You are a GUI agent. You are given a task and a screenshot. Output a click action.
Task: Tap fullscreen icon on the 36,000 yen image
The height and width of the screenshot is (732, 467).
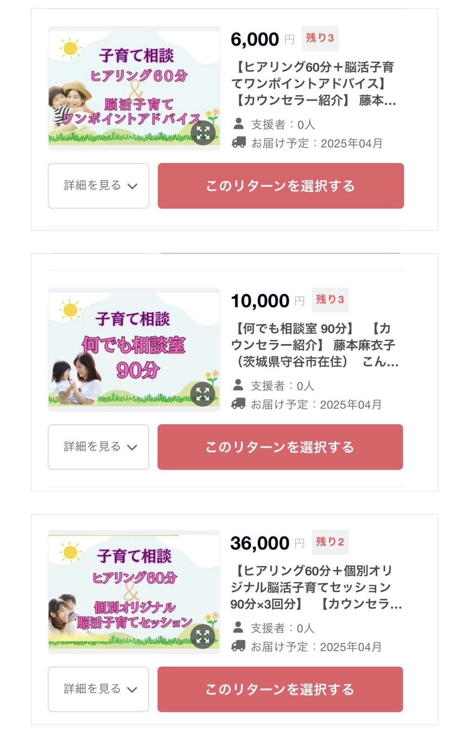pos(202,636)
